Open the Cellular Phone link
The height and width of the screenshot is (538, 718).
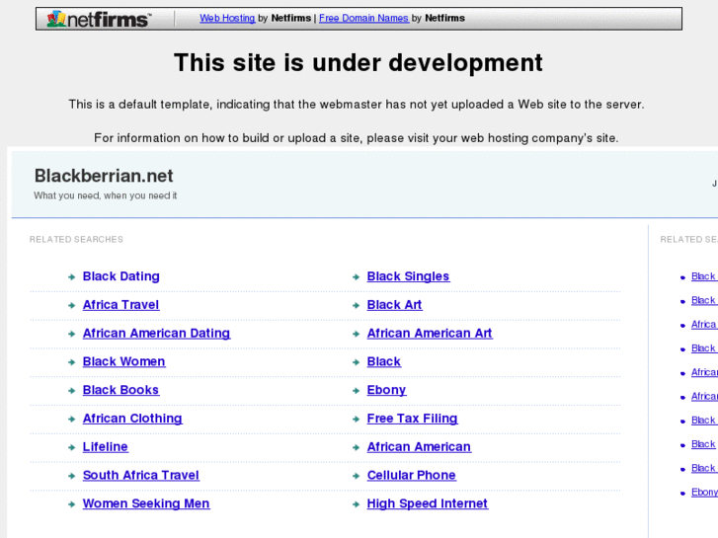point(411,475)
